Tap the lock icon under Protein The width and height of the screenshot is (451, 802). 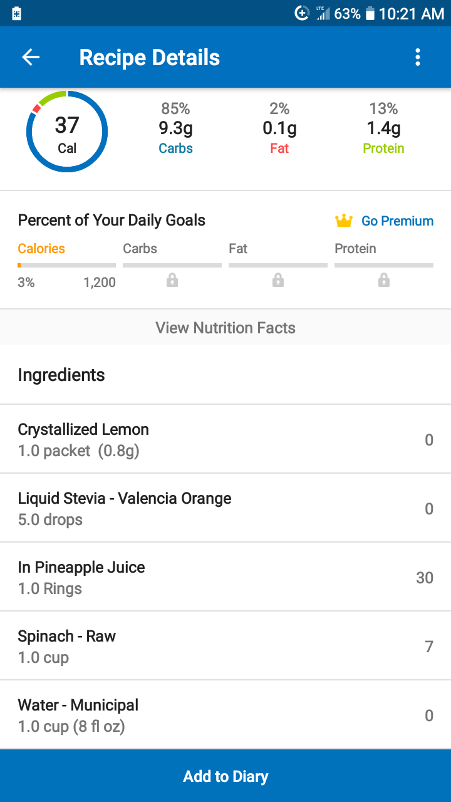pos(384,281)
